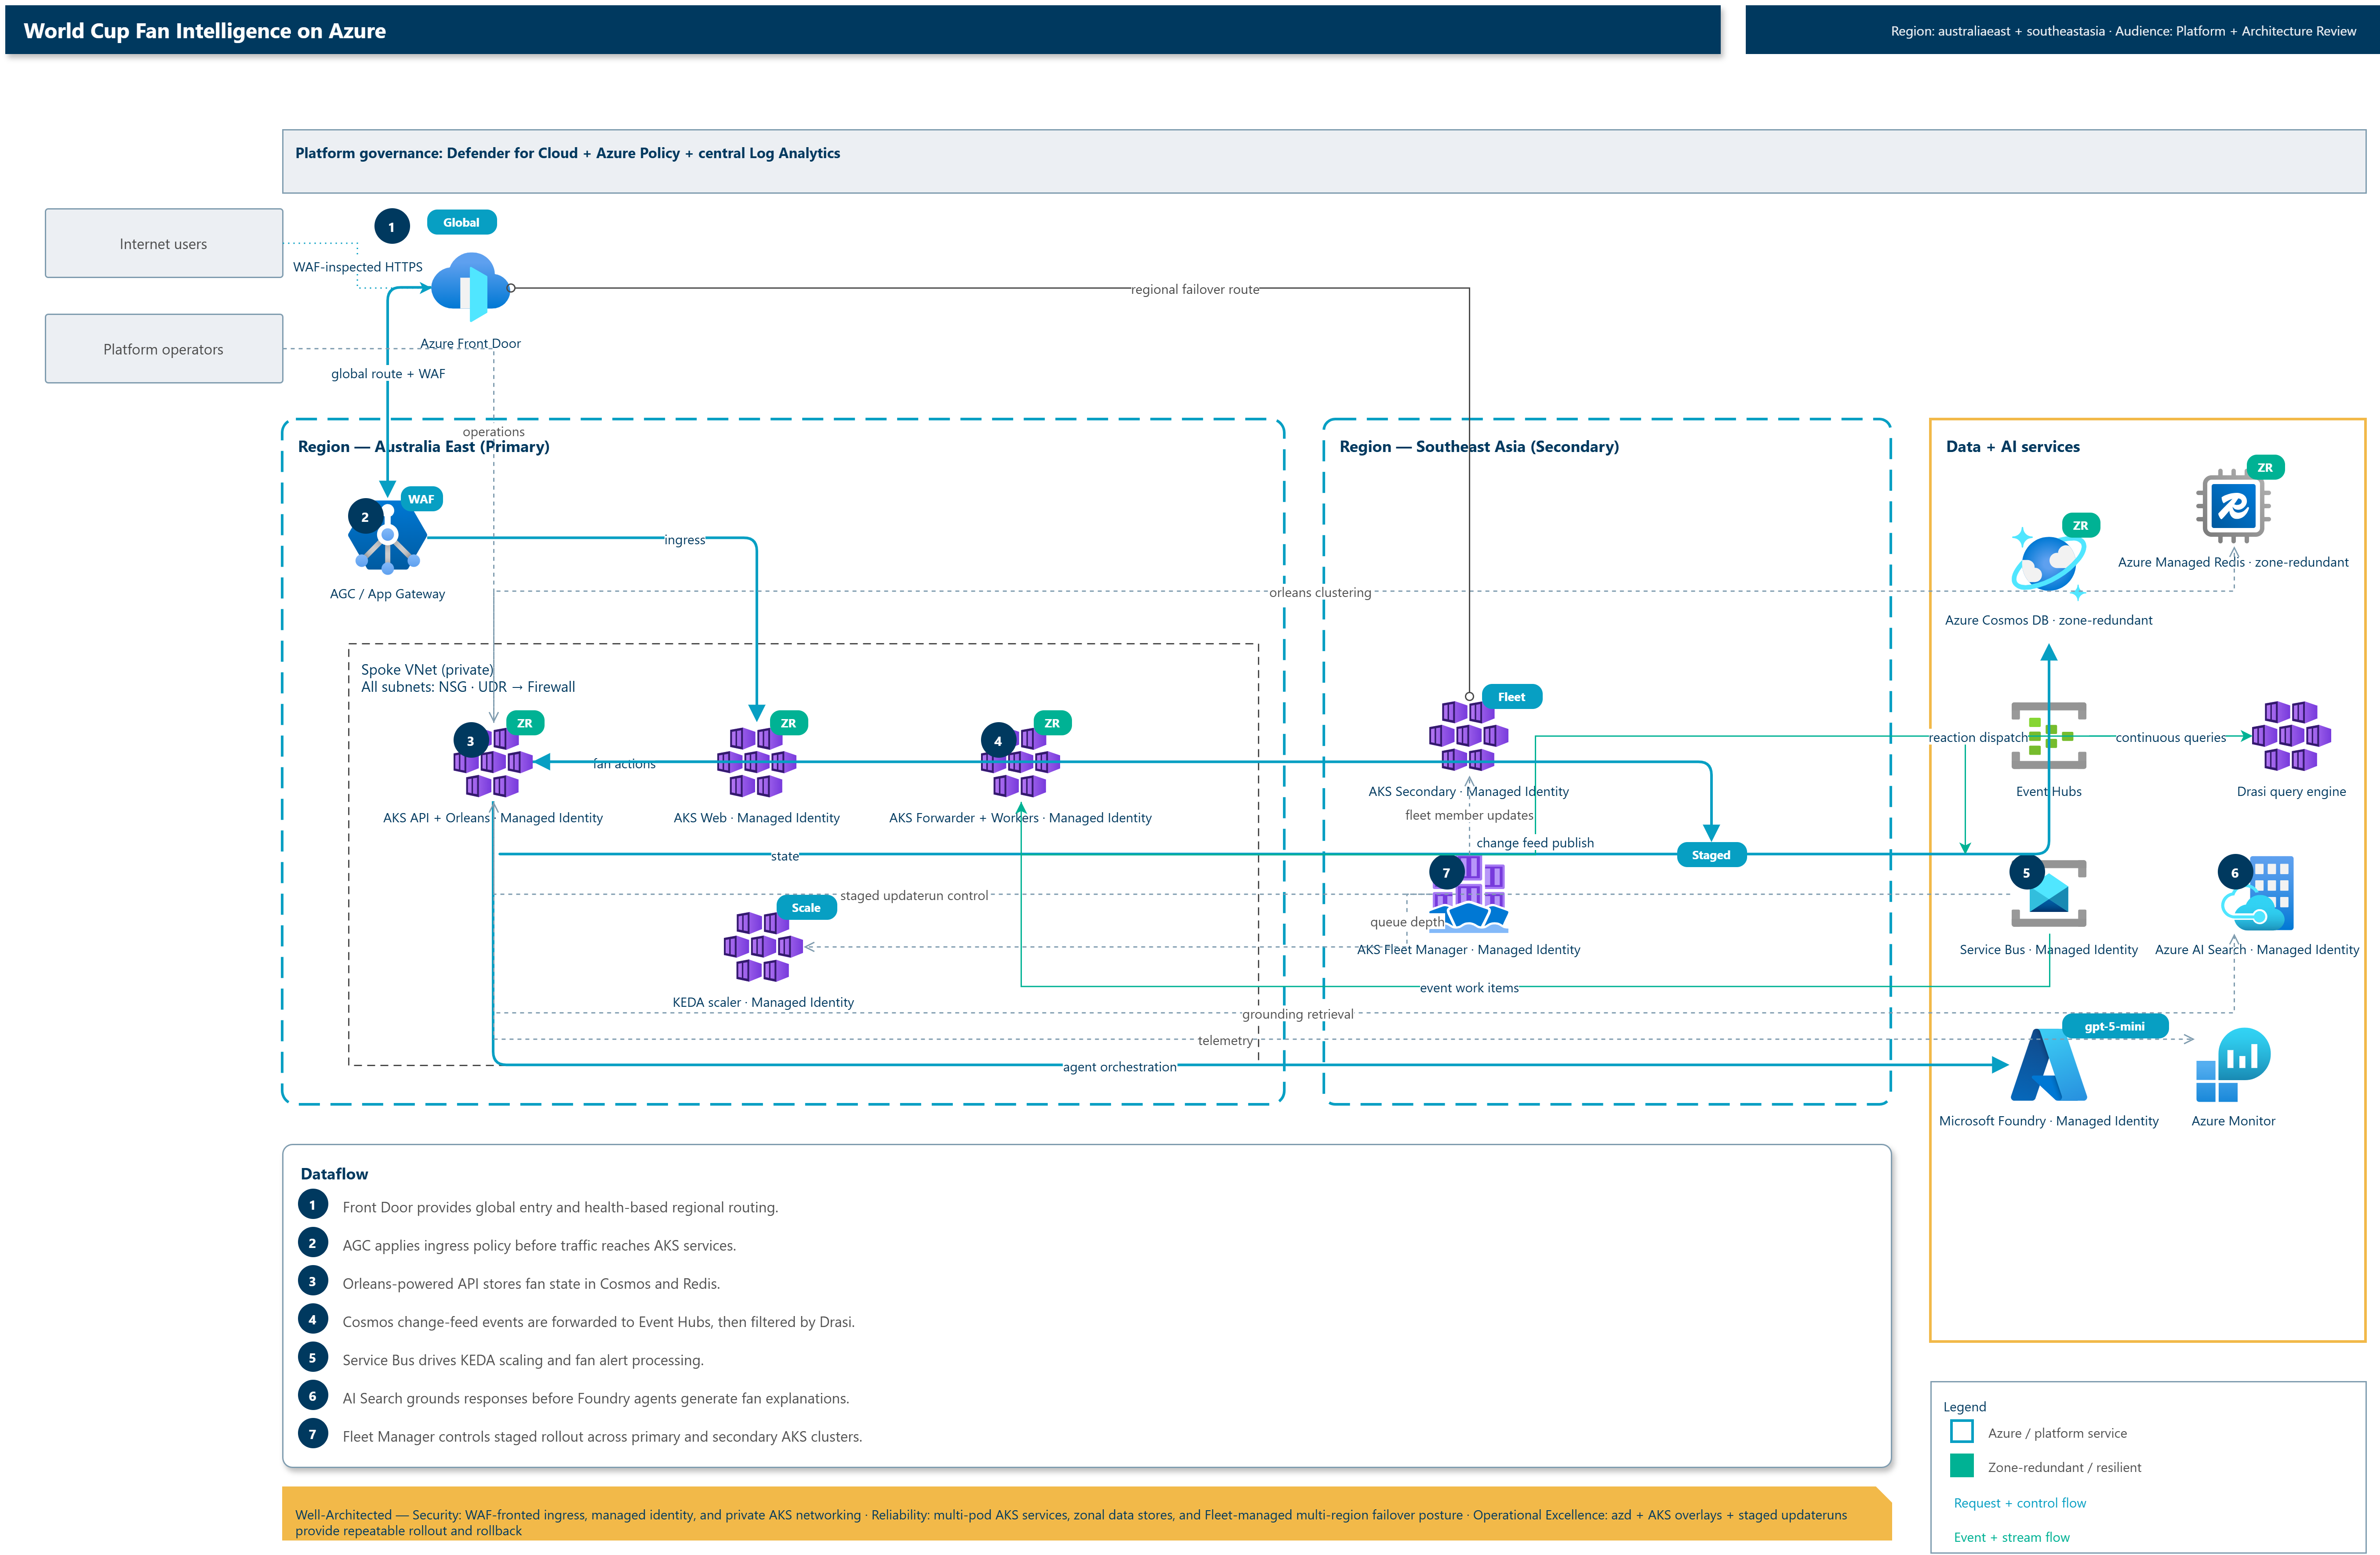Click the change feed publish label
The width and height of the screenshot is (2380, 1555).
(x=1535, y=843)
